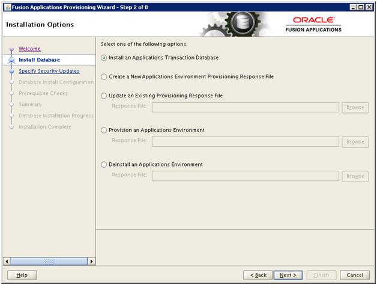The image size is (377, 285).
Task: Cancel the provisioning wizard
Action: (x=355, y=275)
